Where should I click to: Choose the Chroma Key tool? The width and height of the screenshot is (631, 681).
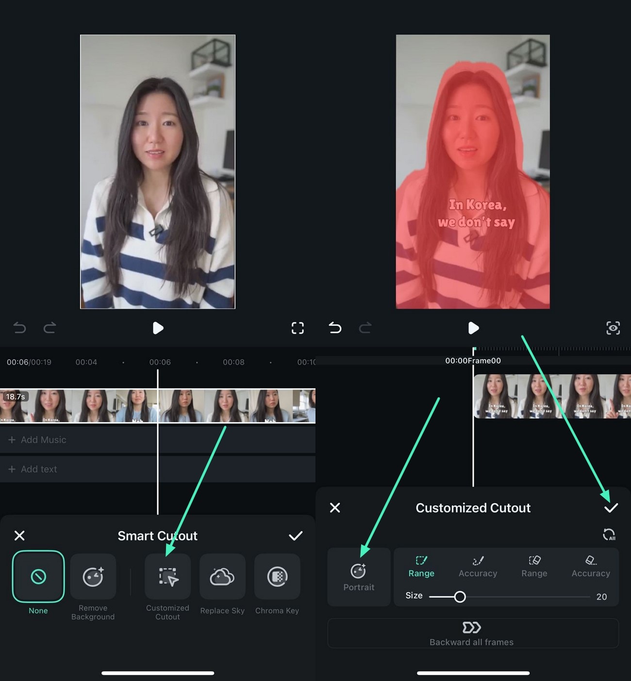(x=277, y=577)
